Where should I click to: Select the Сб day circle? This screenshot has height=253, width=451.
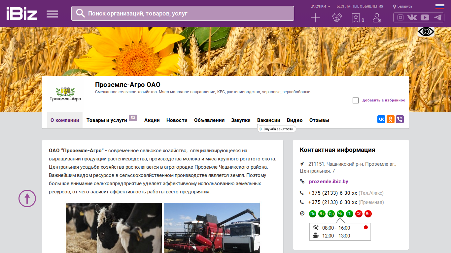pyautogui.click(x=359, y=214)
